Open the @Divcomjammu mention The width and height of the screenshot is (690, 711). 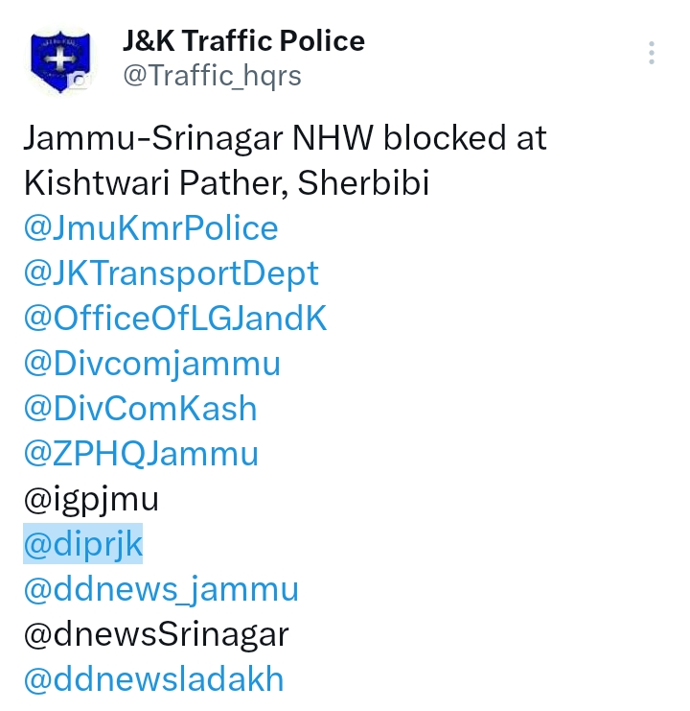152,364
